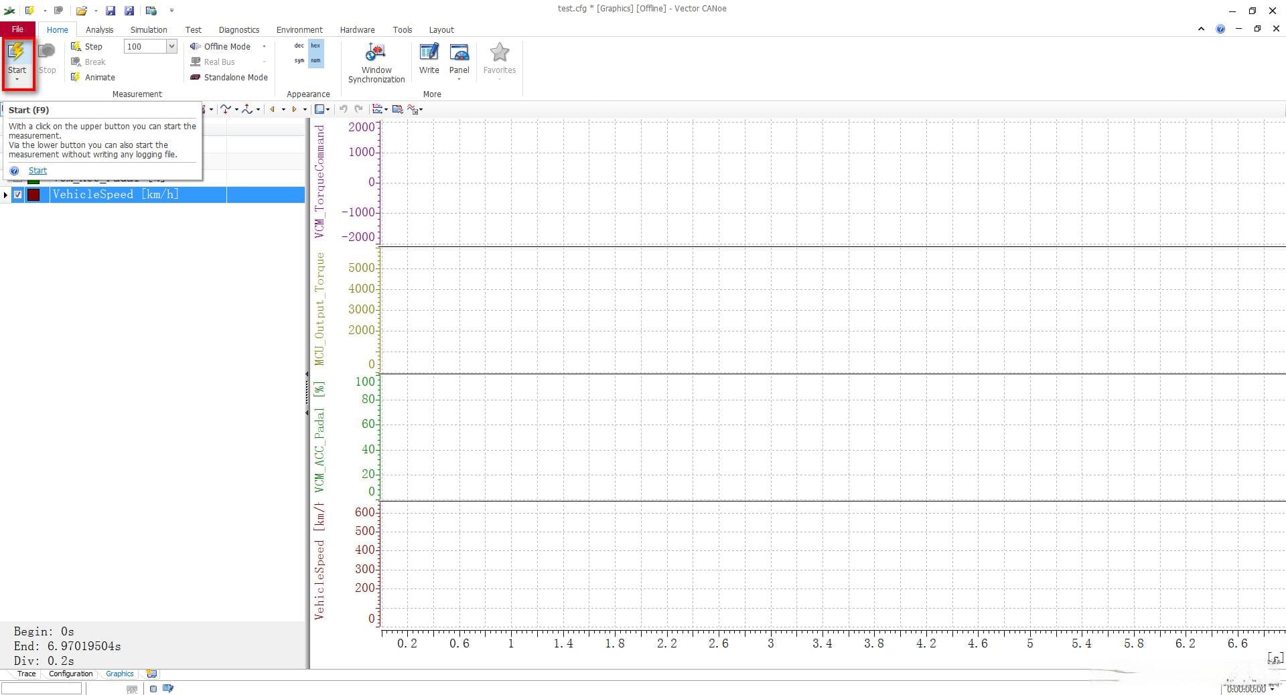Toggle the VehicleSpeed signal checkbox
This screenshot has width=1286, height=695.
18,195
